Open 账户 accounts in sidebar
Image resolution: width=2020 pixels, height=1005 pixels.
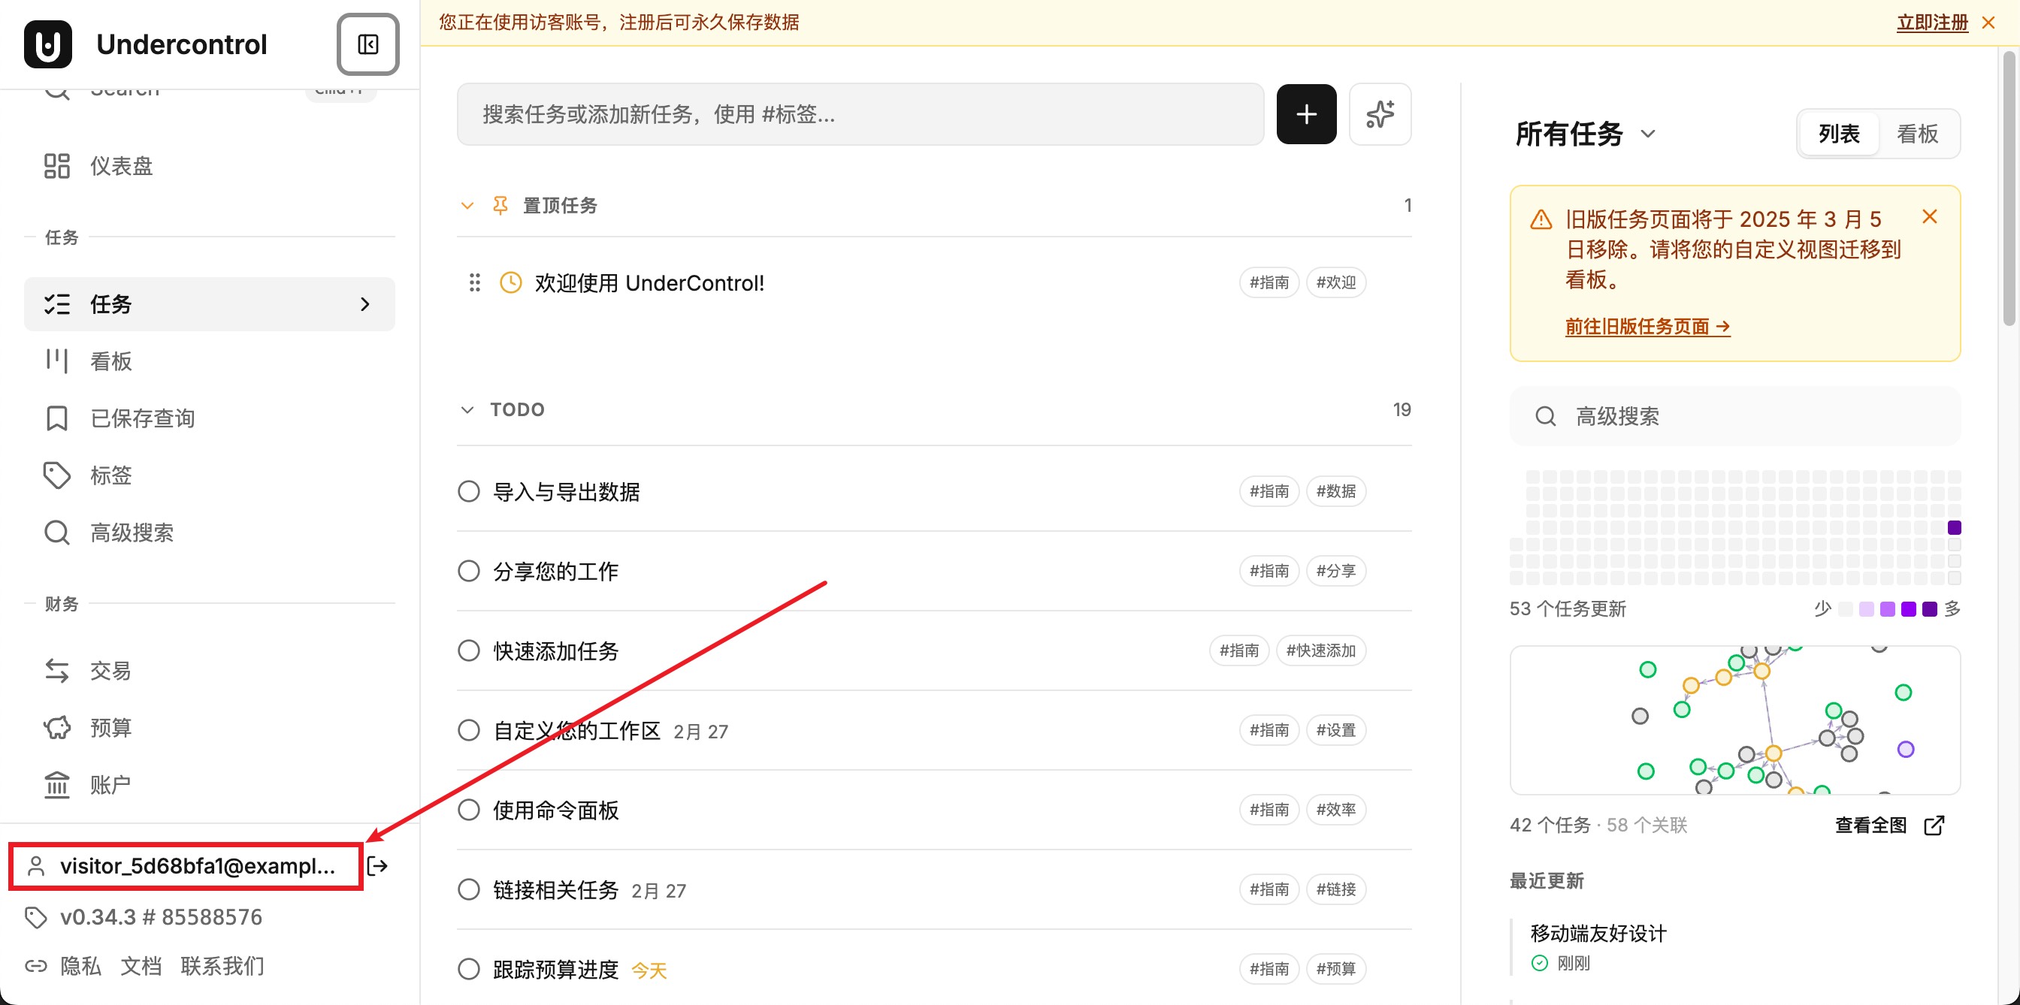(210, 785)
